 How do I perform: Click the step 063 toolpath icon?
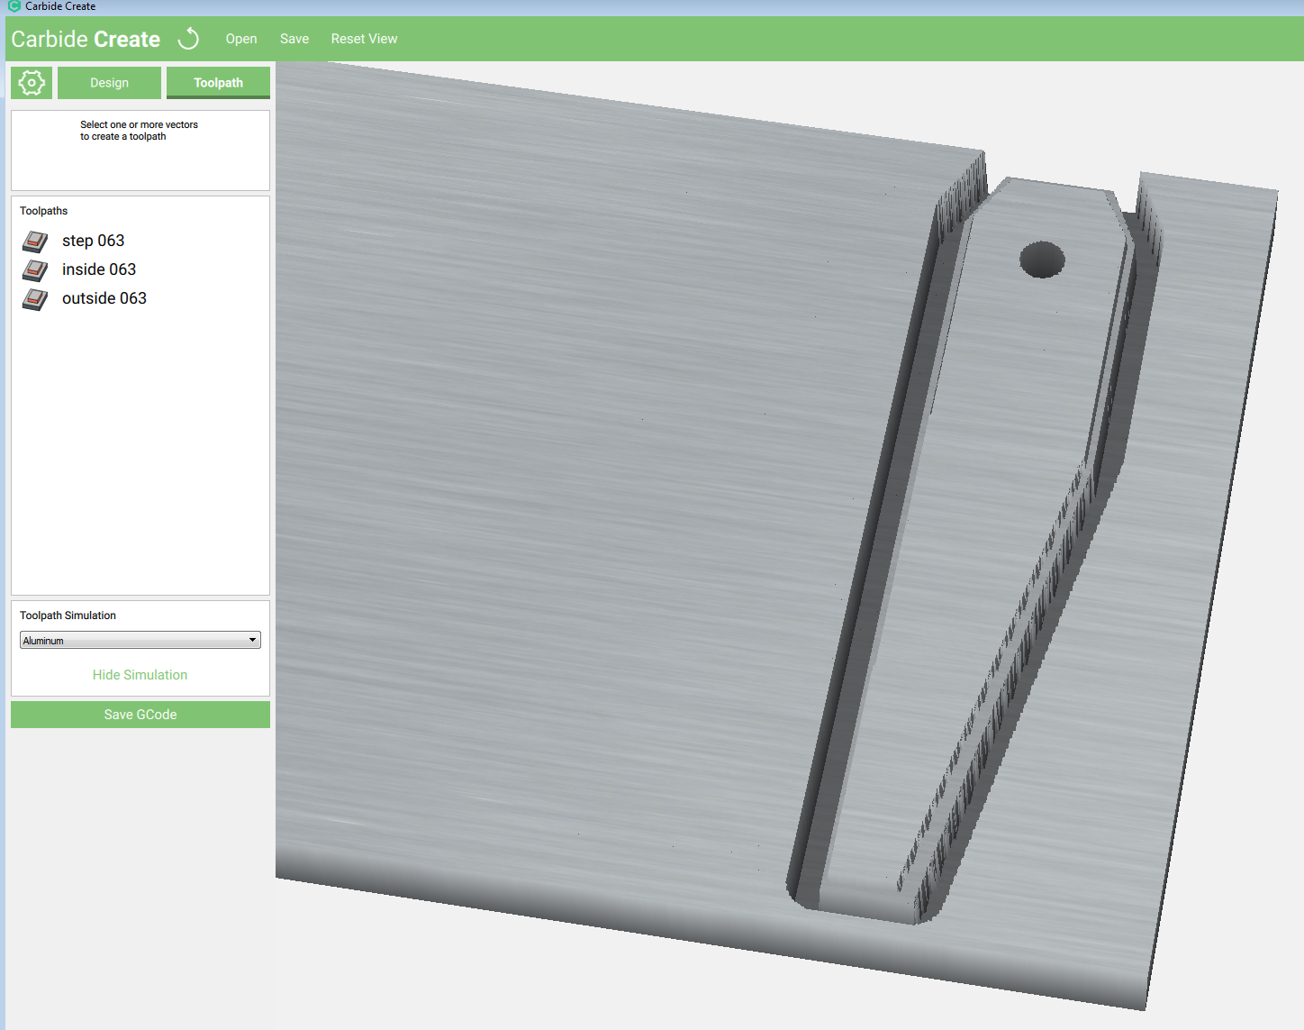coord(35,241)
